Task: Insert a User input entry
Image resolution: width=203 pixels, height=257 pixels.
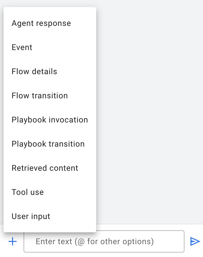Action: [31, 217]
